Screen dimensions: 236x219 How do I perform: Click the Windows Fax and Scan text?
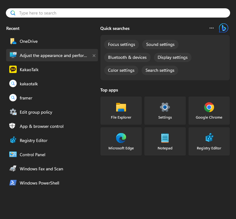41,169
